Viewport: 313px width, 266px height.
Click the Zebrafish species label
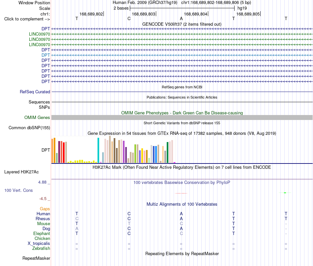click(x=41, y=249)
